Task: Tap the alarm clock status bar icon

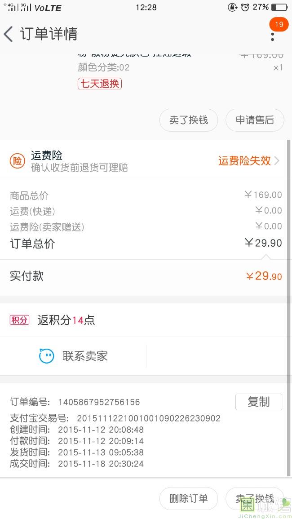Action: click(x=245, y=7)
